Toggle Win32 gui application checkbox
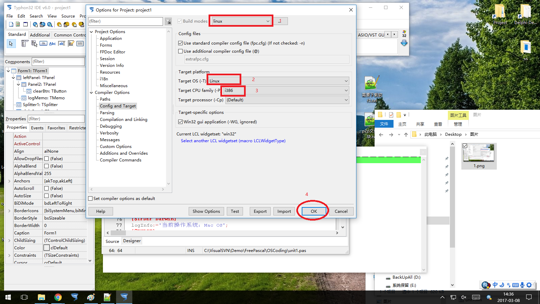 click(180, 122)
